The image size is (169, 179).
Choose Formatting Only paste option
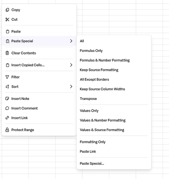(x=93, y=142)
